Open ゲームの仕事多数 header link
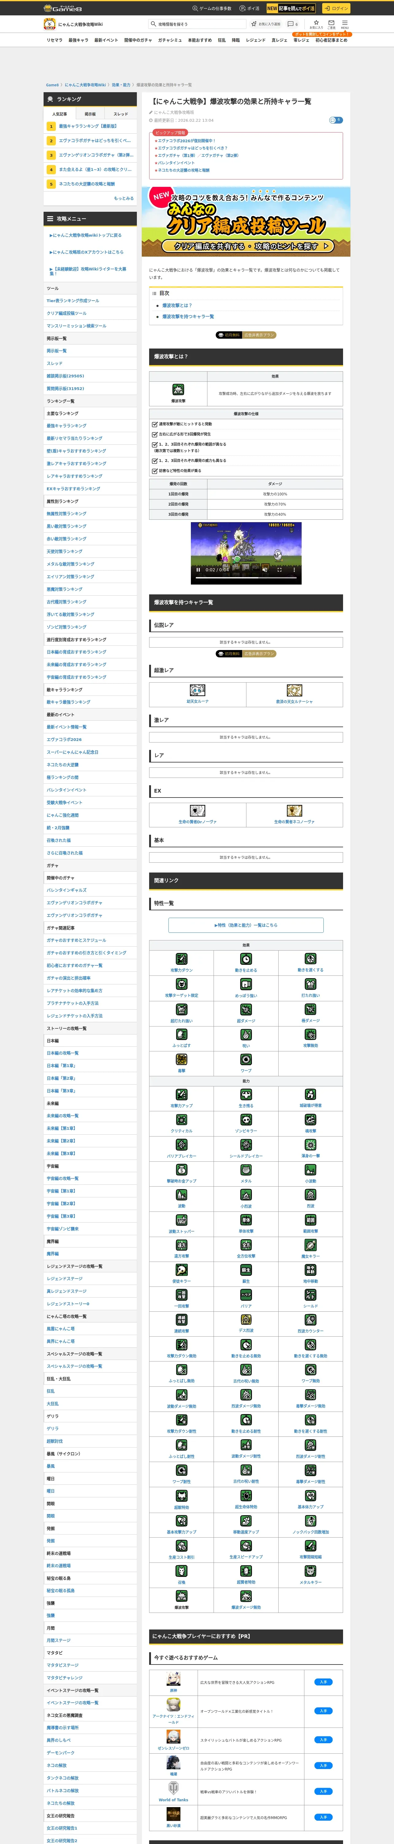This screenshot has height=1844, width=394. coord(212,9)
